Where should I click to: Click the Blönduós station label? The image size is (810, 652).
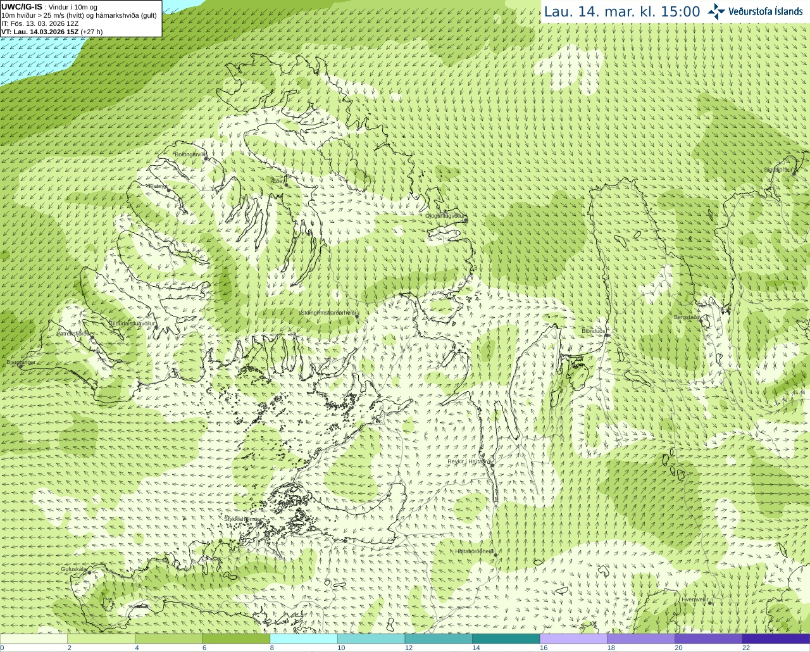pyautogui.click(x=594, y=331)
